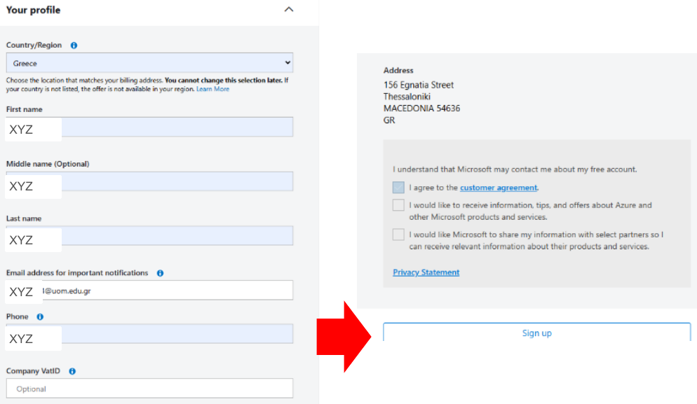Viewport: 697px width, 404px height.
Task: Click the Phone info icon
Action: click(x=40, y=317)
